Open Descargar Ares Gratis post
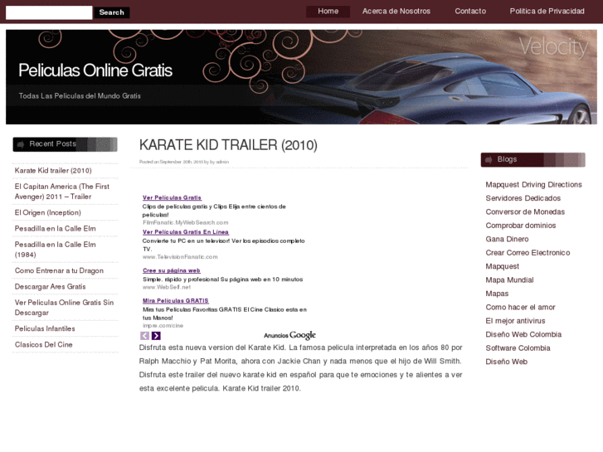 (x=50, y=287)
